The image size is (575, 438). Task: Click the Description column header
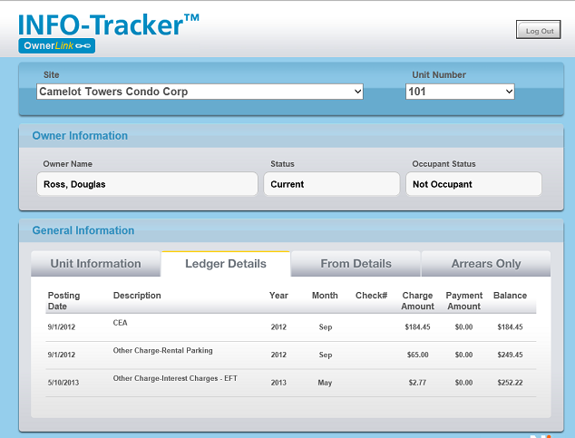(137, 296)
